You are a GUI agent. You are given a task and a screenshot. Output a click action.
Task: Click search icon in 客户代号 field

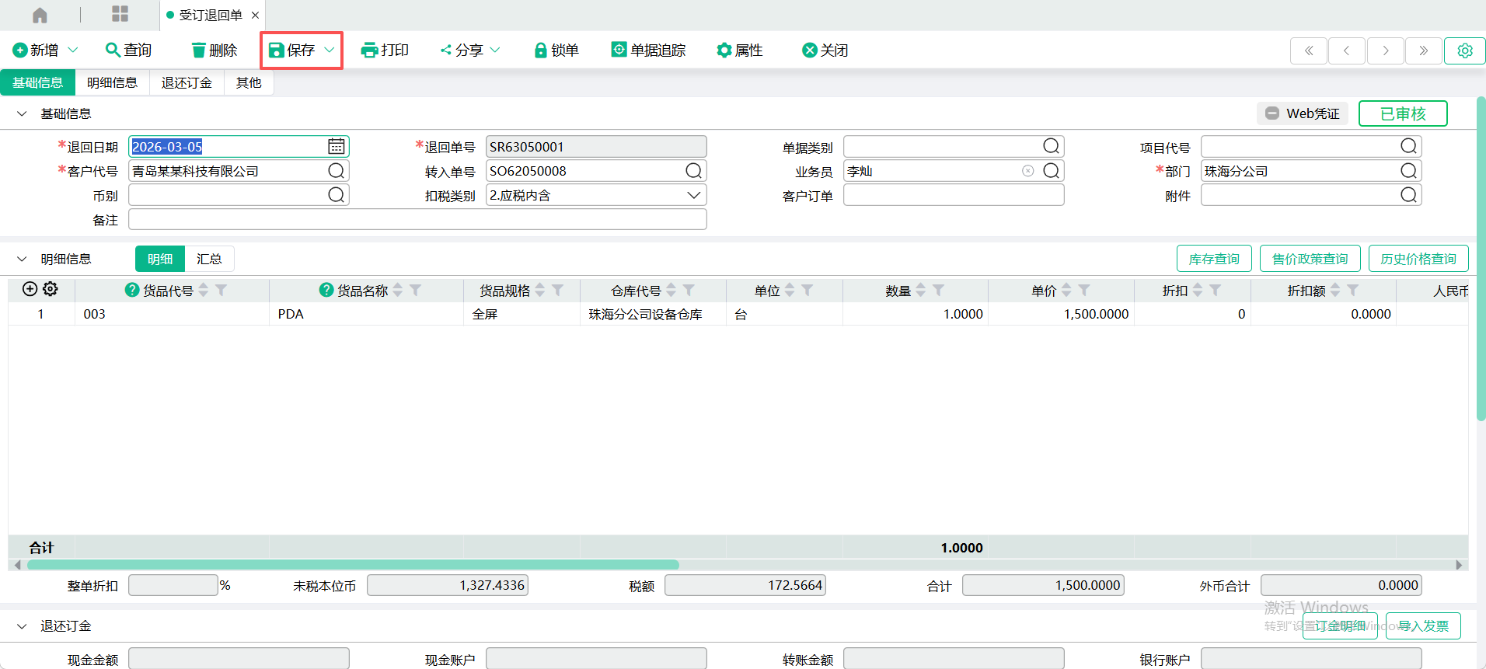pos(336,171)
